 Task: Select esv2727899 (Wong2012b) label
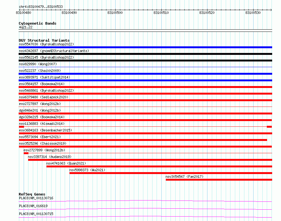(44, 150)
